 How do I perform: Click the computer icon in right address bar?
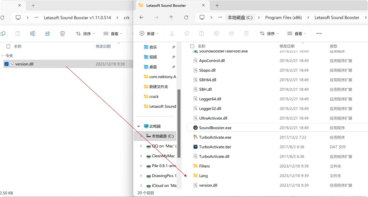tap(202, 18)
